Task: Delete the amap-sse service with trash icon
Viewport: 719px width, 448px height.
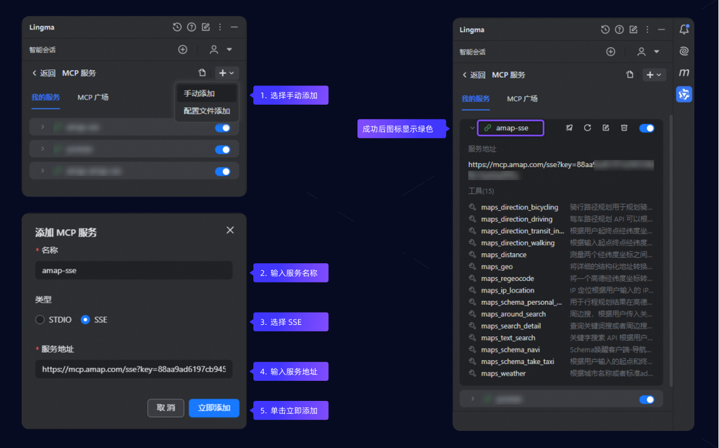Action: coord(624,128)
